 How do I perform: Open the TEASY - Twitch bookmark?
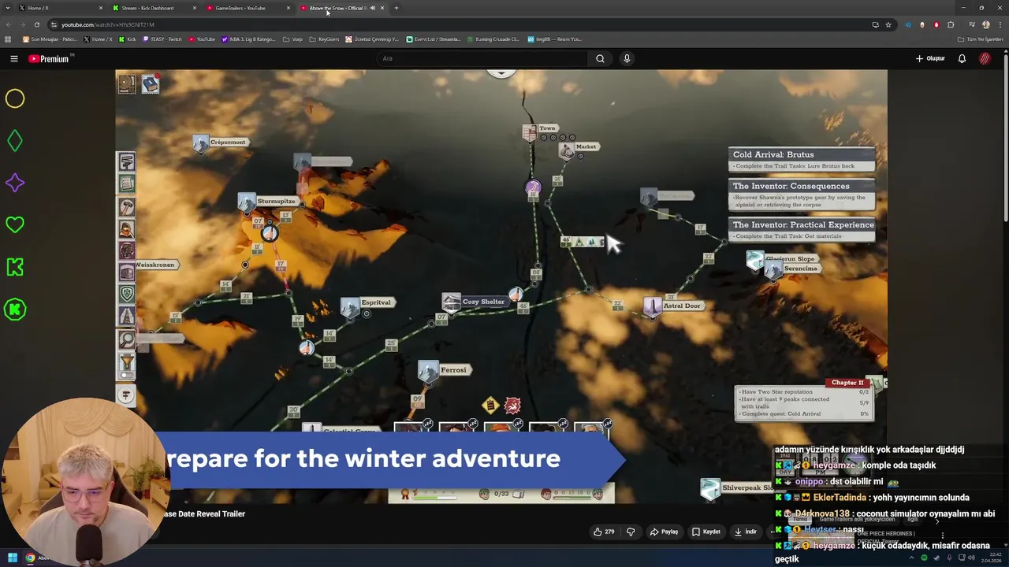point(163,39)
